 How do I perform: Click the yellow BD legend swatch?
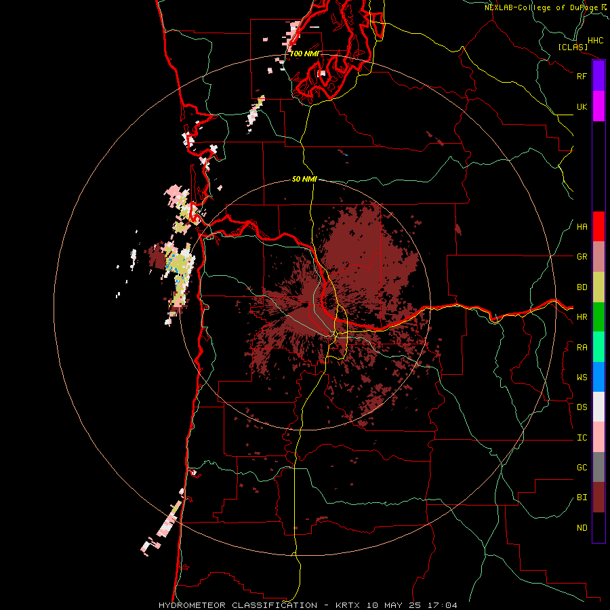coord(598,287)
